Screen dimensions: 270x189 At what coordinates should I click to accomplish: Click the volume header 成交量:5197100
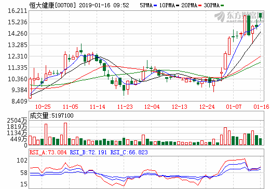pyautogui.click(x=51, y=115)
